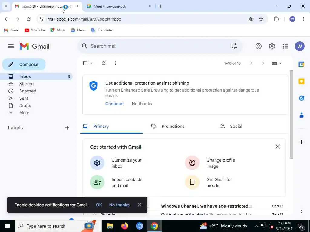Image resolution: width=310 pixels, height=232 pixels.
Task: Click the inbox vertical scrollbar
Action: 291,114
